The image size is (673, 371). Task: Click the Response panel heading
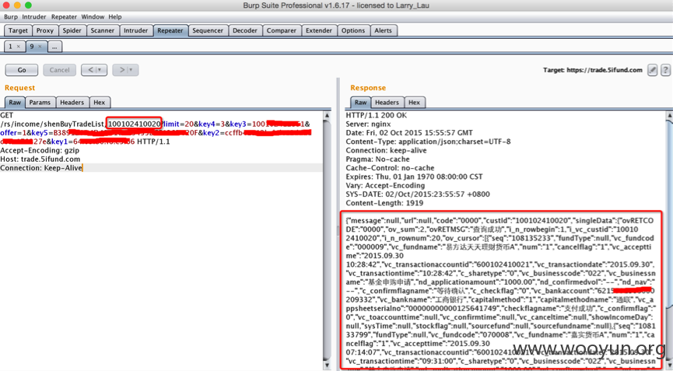pos(368,87)
